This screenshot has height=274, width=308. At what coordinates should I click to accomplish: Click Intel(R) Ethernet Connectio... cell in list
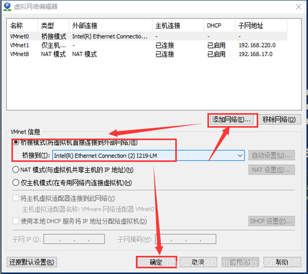[110, 36]
